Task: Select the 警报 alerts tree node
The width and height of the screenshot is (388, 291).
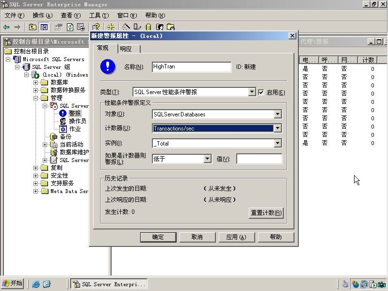Action: pos(75,113)
